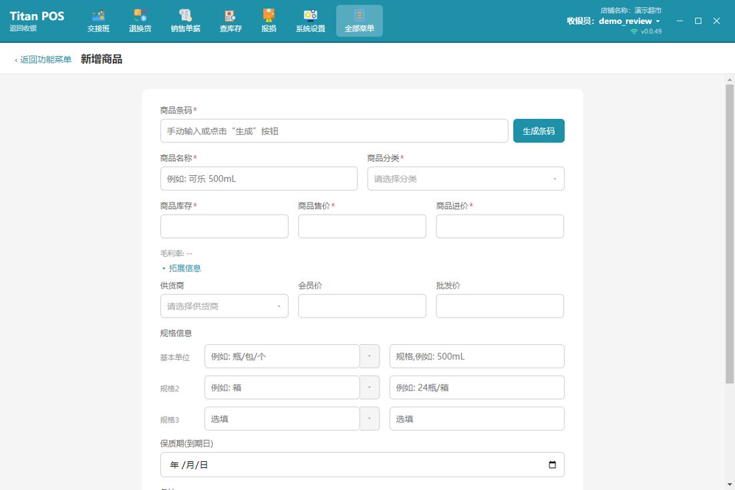Image resolution: width=735 pixels, height=490 pixels.
Task: Click the calendar icon in 保质期 field
Action: [x=552, y=465]
